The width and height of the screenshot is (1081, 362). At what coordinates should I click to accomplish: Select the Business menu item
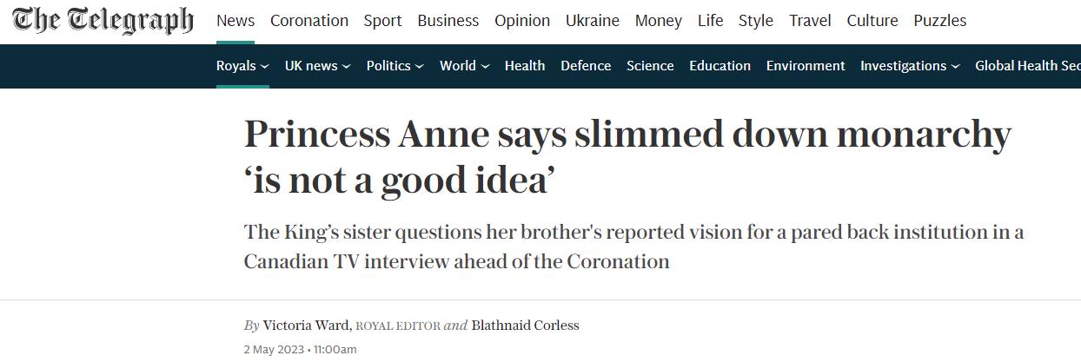(448, 21)
